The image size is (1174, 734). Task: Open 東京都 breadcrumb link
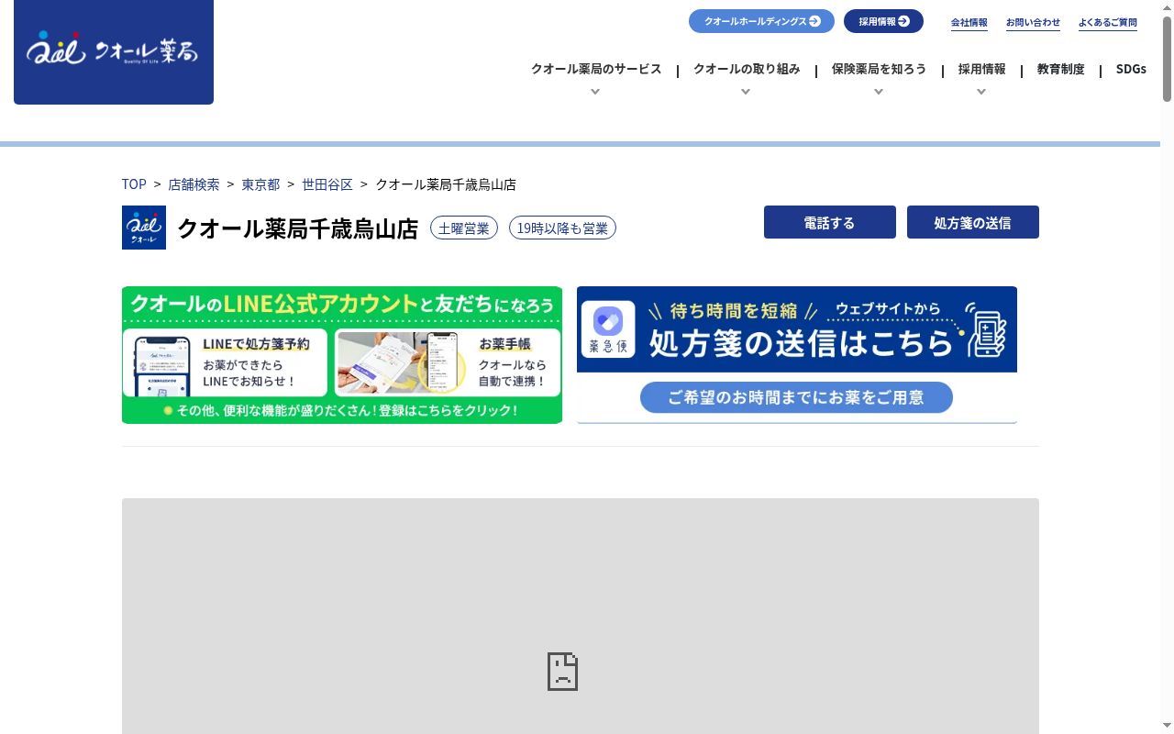coord(260,184)
